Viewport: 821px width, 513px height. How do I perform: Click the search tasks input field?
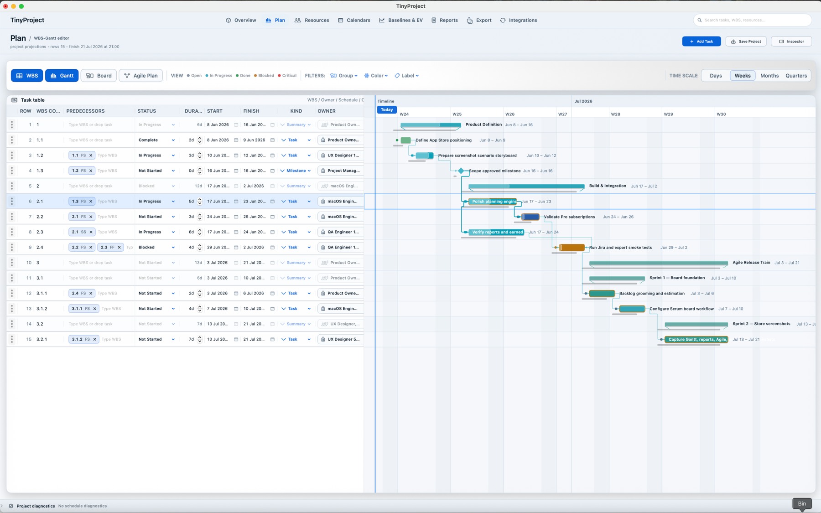click(x=753, y=20)
